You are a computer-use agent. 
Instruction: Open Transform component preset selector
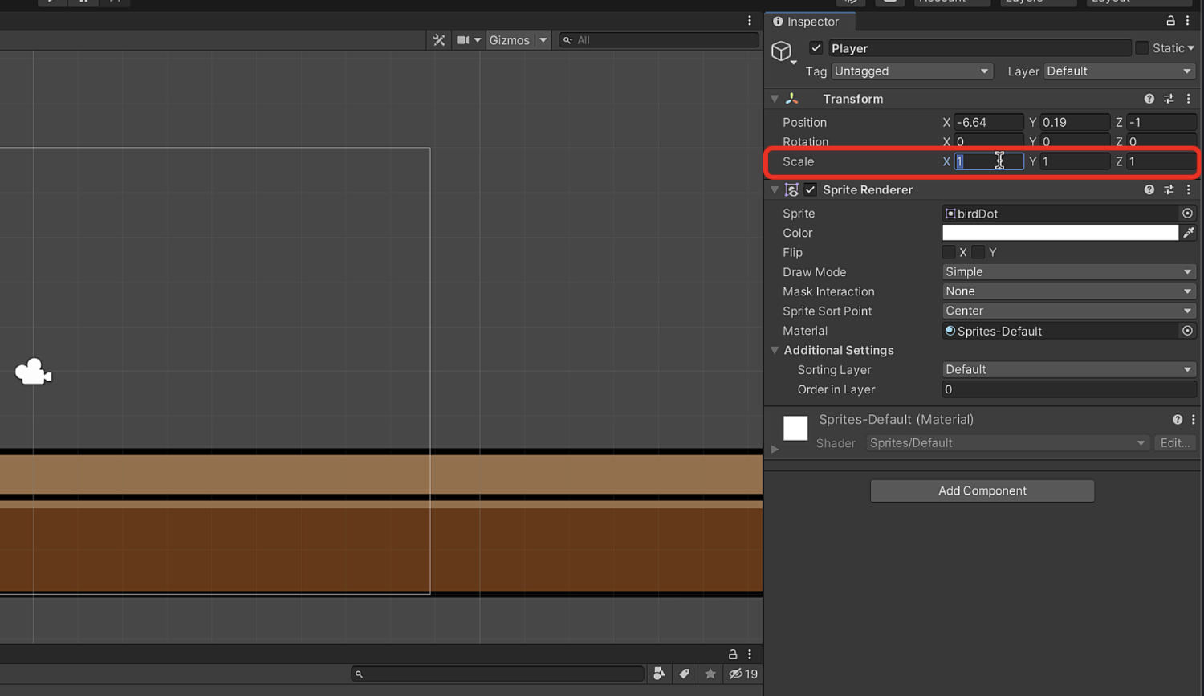tap(1169, 99)
